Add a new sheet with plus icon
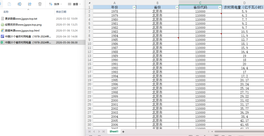The height and width of the screenshot is (136, 264). click(123, 132)
